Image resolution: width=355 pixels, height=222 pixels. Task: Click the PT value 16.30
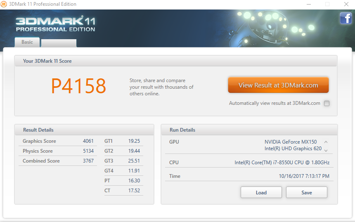click(x=134, y=181)
